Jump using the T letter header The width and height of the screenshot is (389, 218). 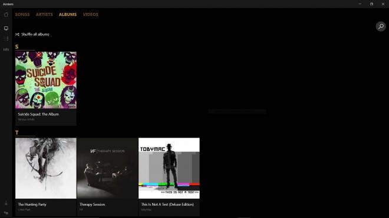point(17,133)
